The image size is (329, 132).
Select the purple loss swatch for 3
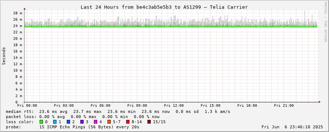click(82, 122)
